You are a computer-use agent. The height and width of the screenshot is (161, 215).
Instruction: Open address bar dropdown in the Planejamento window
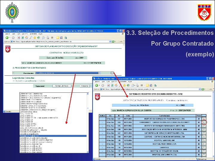tap(110, 41)
